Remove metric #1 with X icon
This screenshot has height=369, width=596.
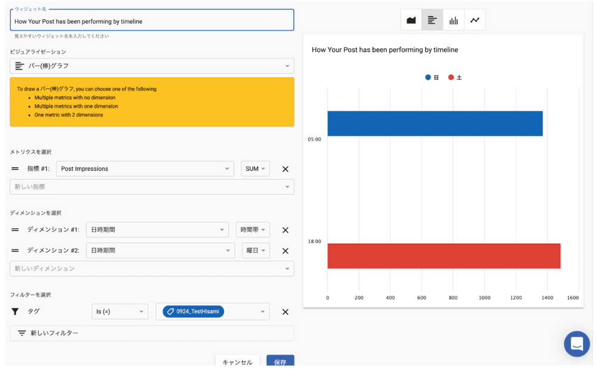tap(285, 169)
